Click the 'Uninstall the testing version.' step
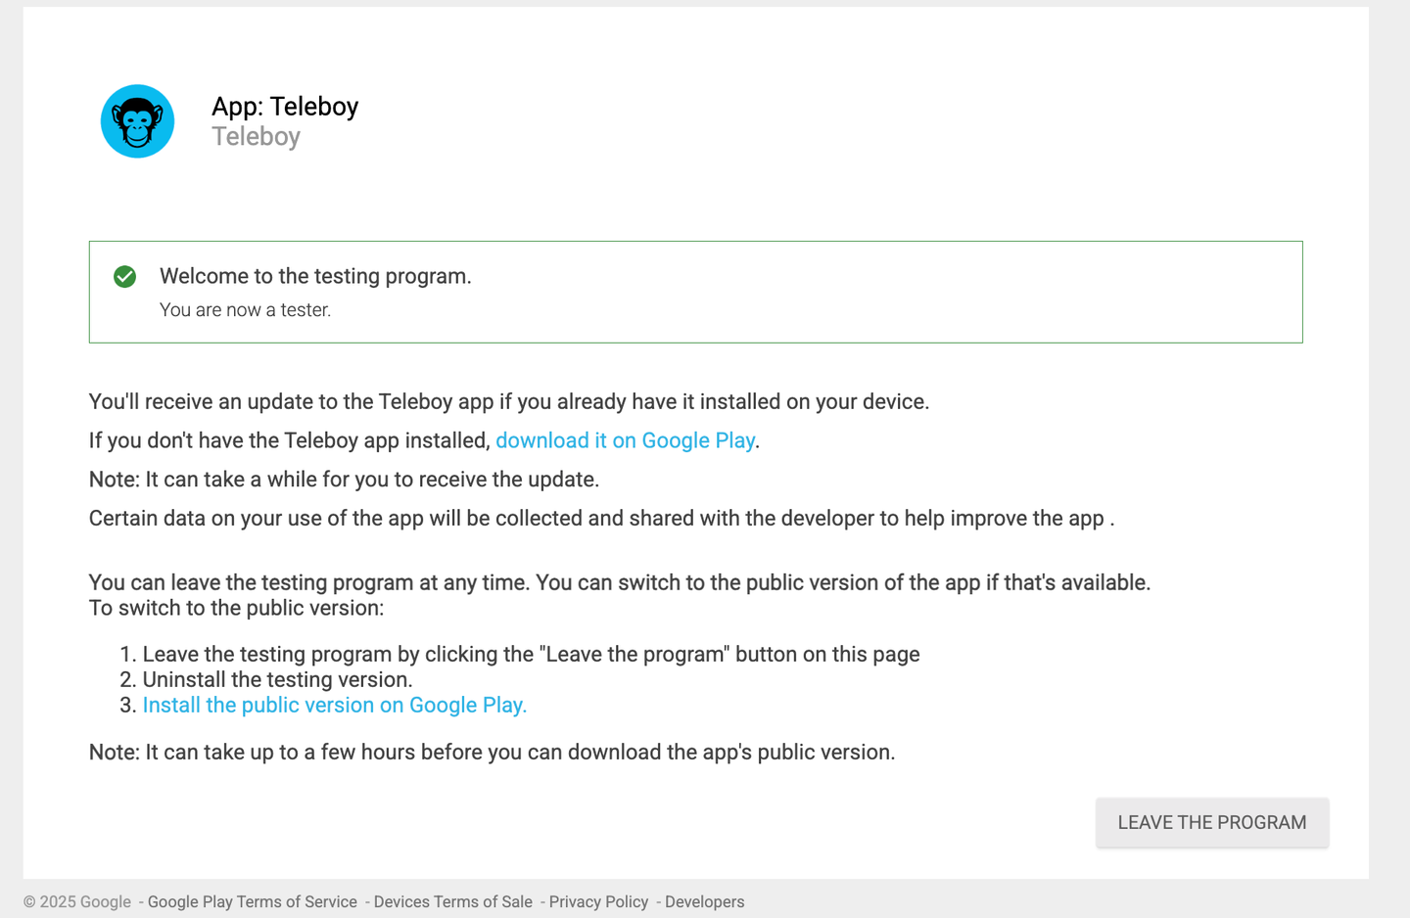Viewport: 1410px width, 918px height. 277,679
